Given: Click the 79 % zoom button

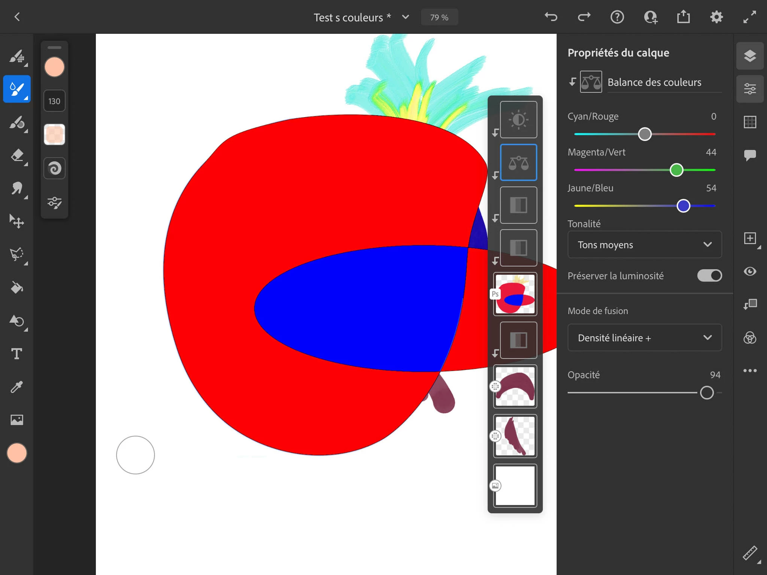Looking at the screenshot, I should [x=439, y=17].
